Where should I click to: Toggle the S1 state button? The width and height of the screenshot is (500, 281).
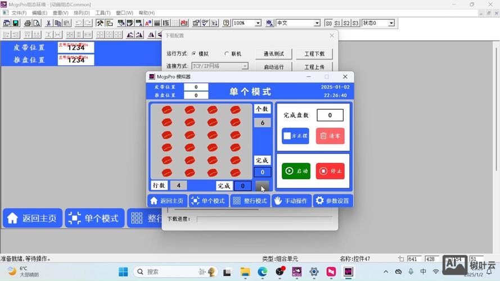tap(337, 23)
